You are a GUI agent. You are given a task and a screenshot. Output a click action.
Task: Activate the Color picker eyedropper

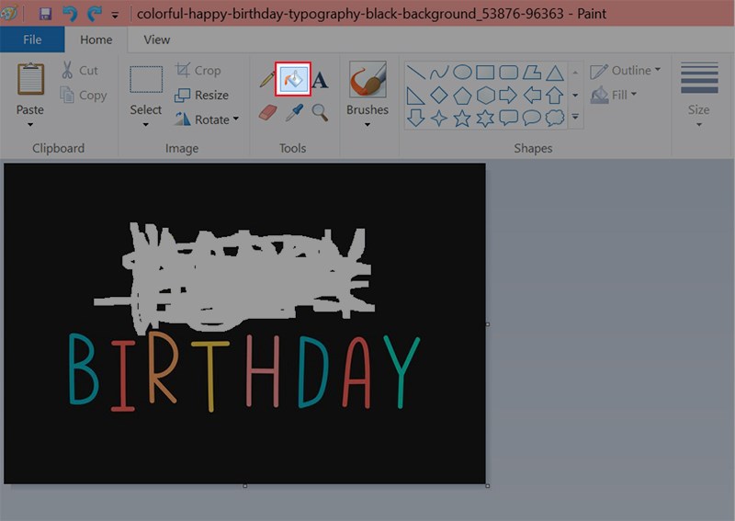(295, 112)
